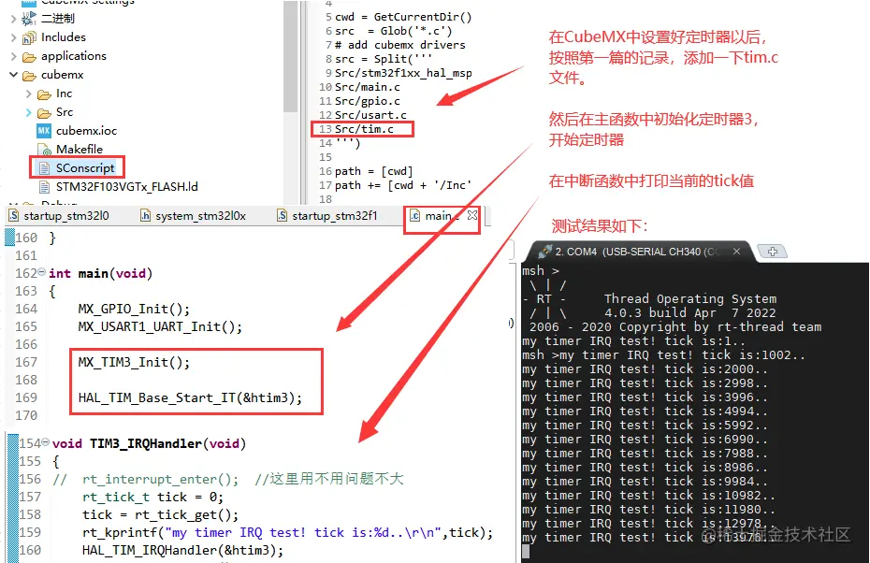Click line 13 Src/tim.c in SConscript

coord(363,129)
